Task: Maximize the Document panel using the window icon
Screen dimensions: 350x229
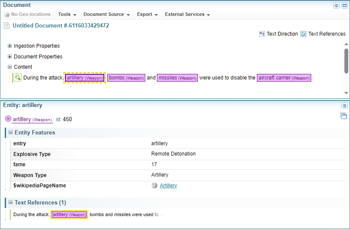Action: (x=344, y=6)
